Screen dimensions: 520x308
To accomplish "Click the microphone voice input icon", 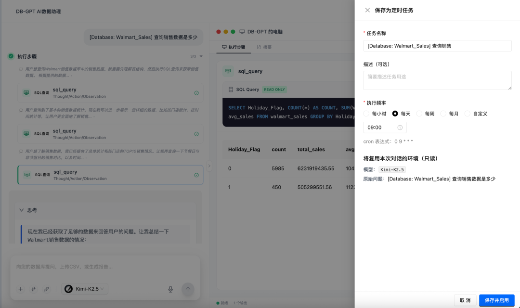I will (x=170, y=289).
